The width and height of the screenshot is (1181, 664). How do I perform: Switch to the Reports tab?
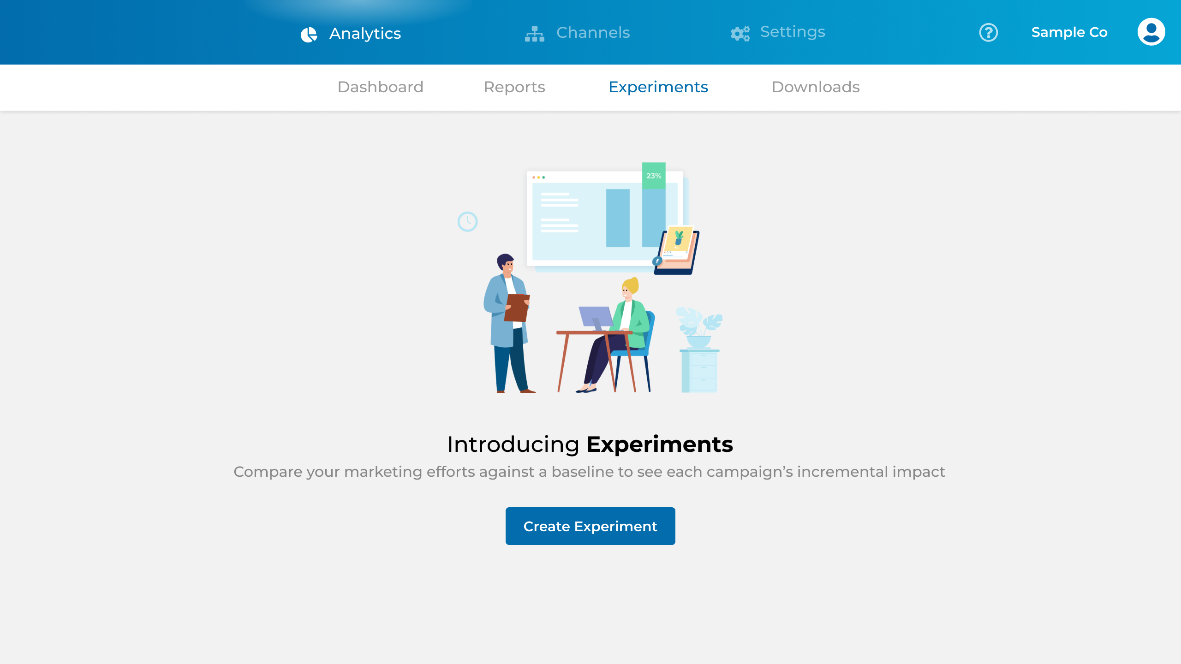(x=514, y=87)
